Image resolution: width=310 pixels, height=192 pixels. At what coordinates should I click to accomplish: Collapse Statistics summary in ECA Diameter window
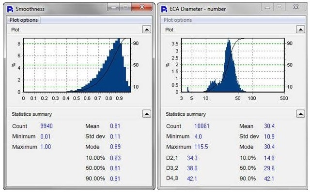pyautogui.click(x=300, y=114)
